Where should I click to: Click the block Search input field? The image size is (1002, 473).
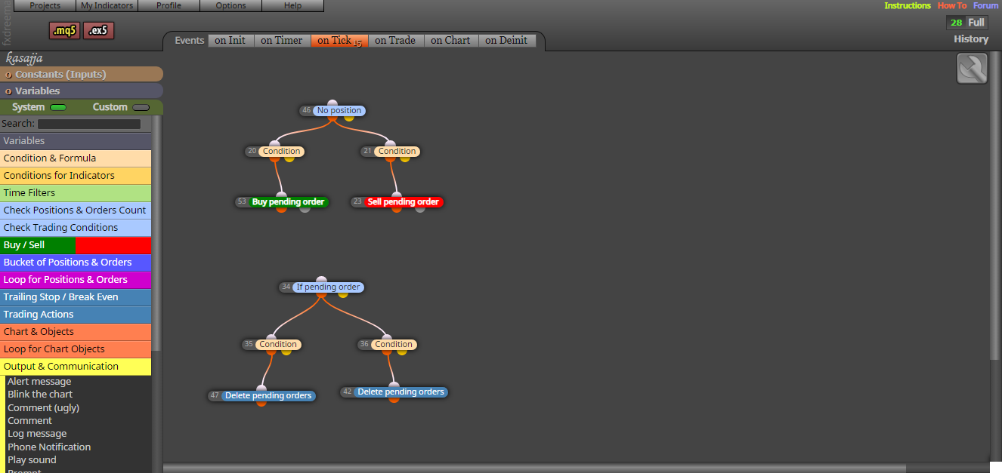point(89,124)
